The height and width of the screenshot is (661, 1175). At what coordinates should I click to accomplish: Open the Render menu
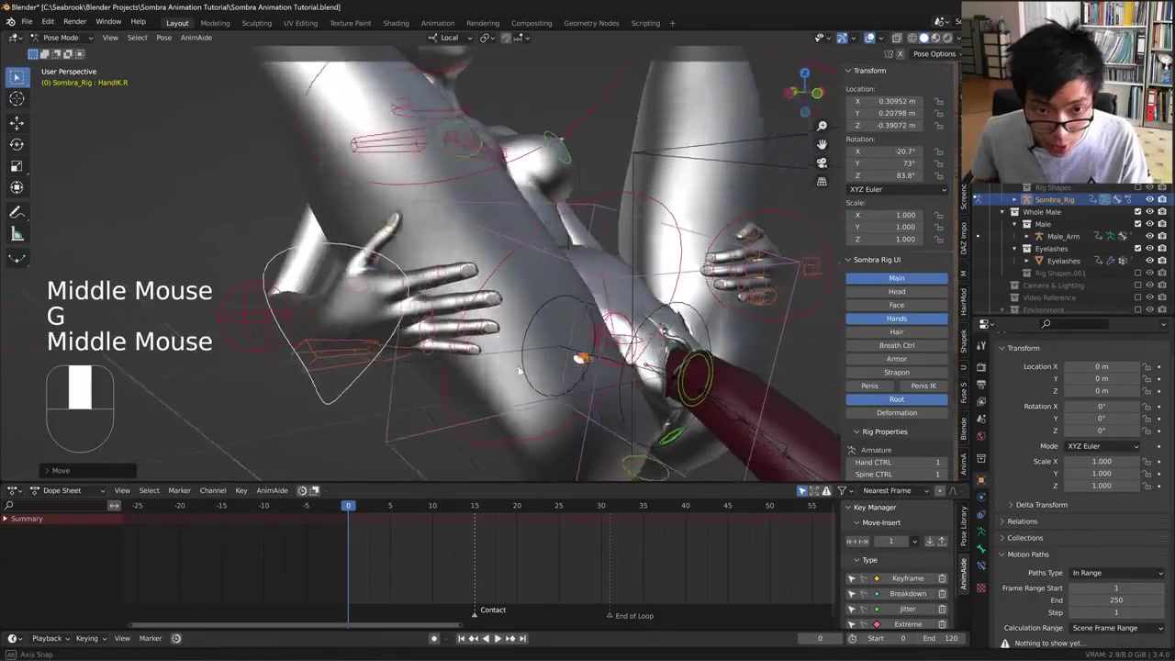[74, 22]
